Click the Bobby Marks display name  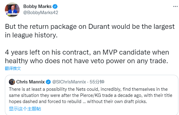coord(37,6)
